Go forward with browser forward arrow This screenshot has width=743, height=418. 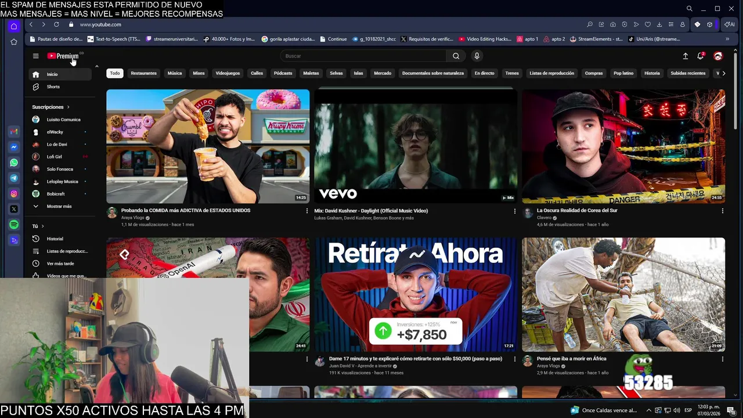coord(43,24)
